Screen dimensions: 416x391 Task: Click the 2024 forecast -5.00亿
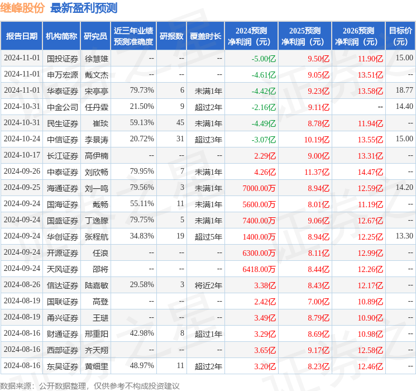[264, 59]
